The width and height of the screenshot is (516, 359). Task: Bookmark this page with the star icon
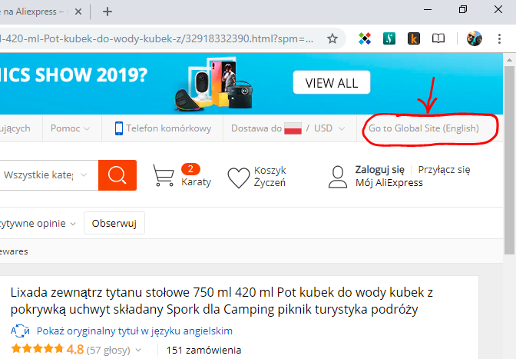tap(332, 39)
